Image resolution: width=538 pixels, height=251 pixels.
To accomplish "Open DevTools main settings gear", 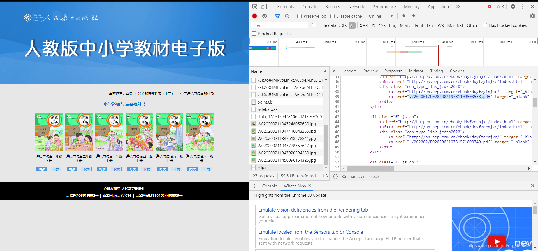I will (x=513, y=6).
